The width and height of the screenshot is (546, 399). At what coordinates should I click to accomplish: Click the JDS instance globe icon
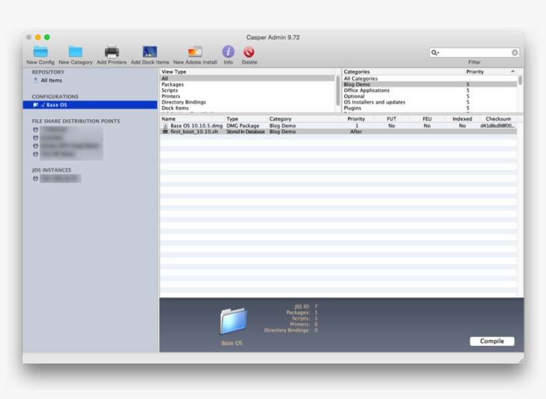pos(37,178)
